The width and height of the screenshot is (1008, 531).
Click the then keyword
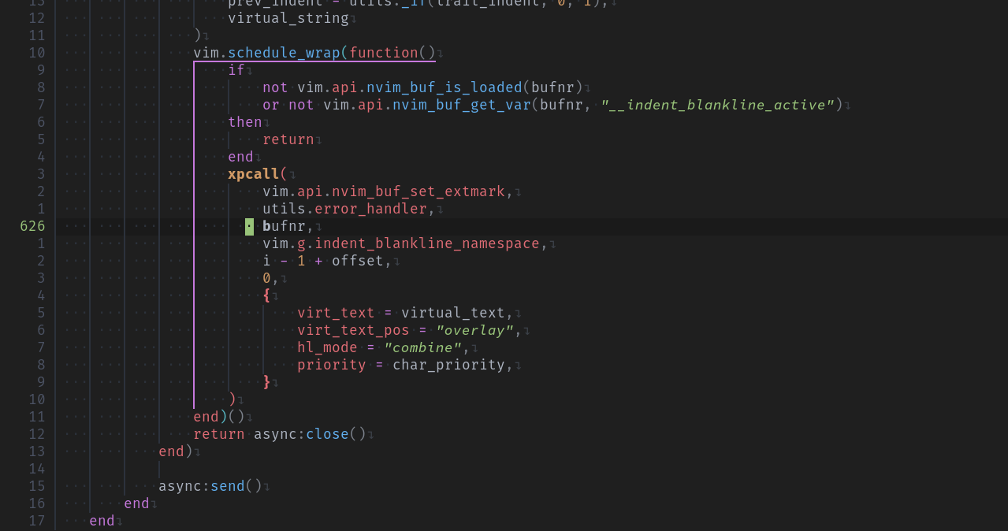click(x=244, y=121)
